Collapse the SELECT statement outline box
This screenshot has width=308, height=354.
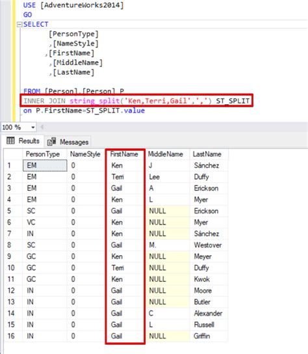point(20,24)
